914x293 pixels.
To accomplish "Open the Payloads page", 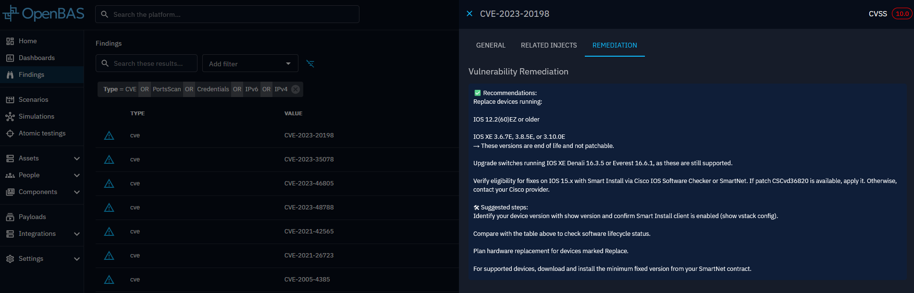I will [x=32, y=217].
